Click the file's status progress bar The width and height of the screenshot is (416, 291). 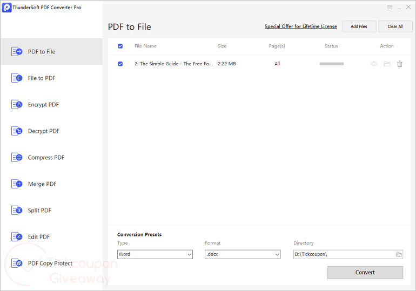331,64
